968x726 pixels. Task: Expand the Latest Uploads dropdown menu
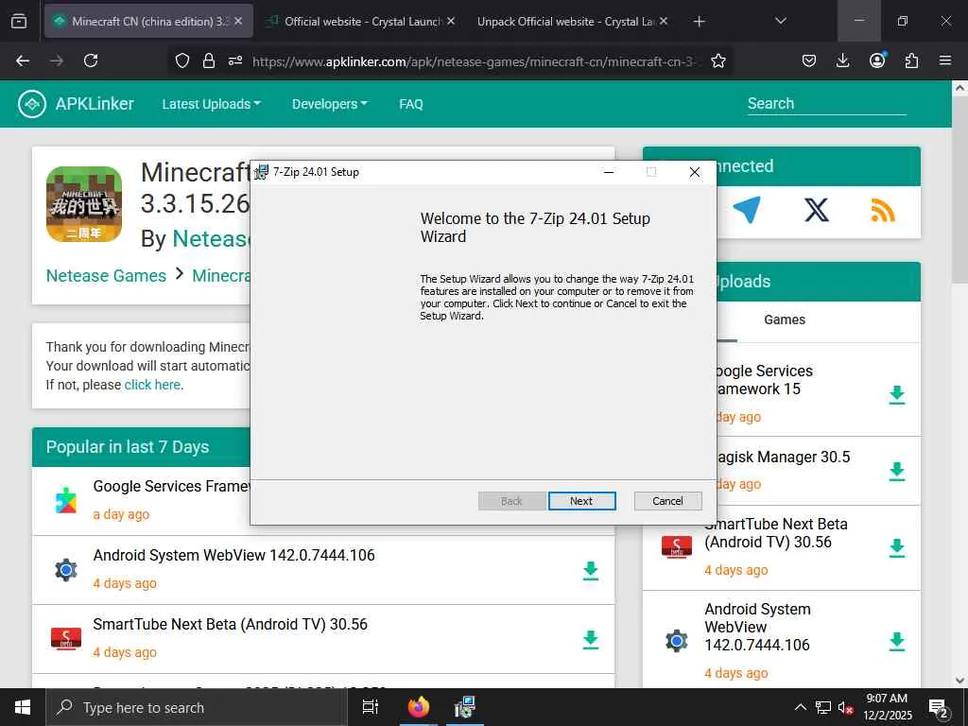pos(211,104)
